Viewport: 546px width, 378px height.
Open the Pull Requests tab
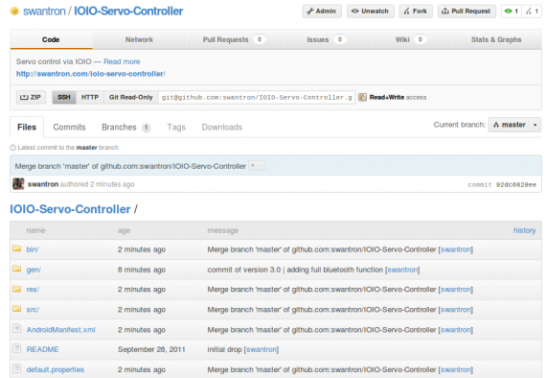(x=235, y=39)
